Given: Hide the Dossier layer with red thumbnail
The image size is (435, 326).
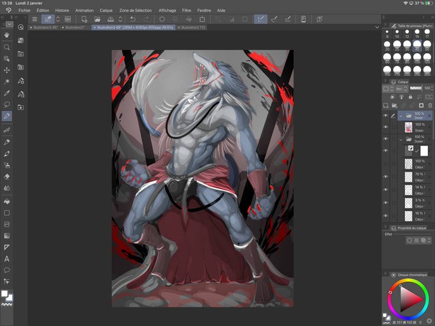Looking at the screenshot, I should click(x=386, y=127).
